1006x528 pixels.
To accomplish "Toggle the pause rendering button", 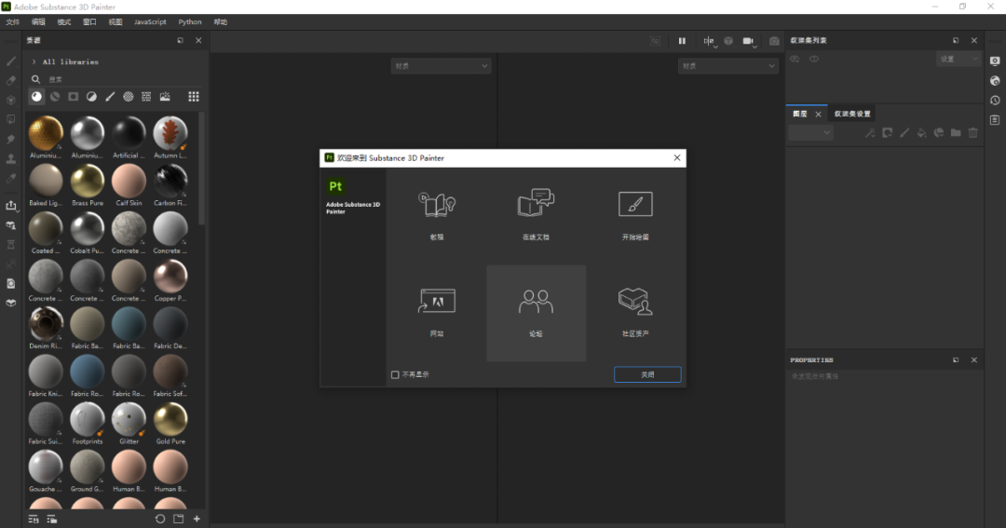I will 682,41.
